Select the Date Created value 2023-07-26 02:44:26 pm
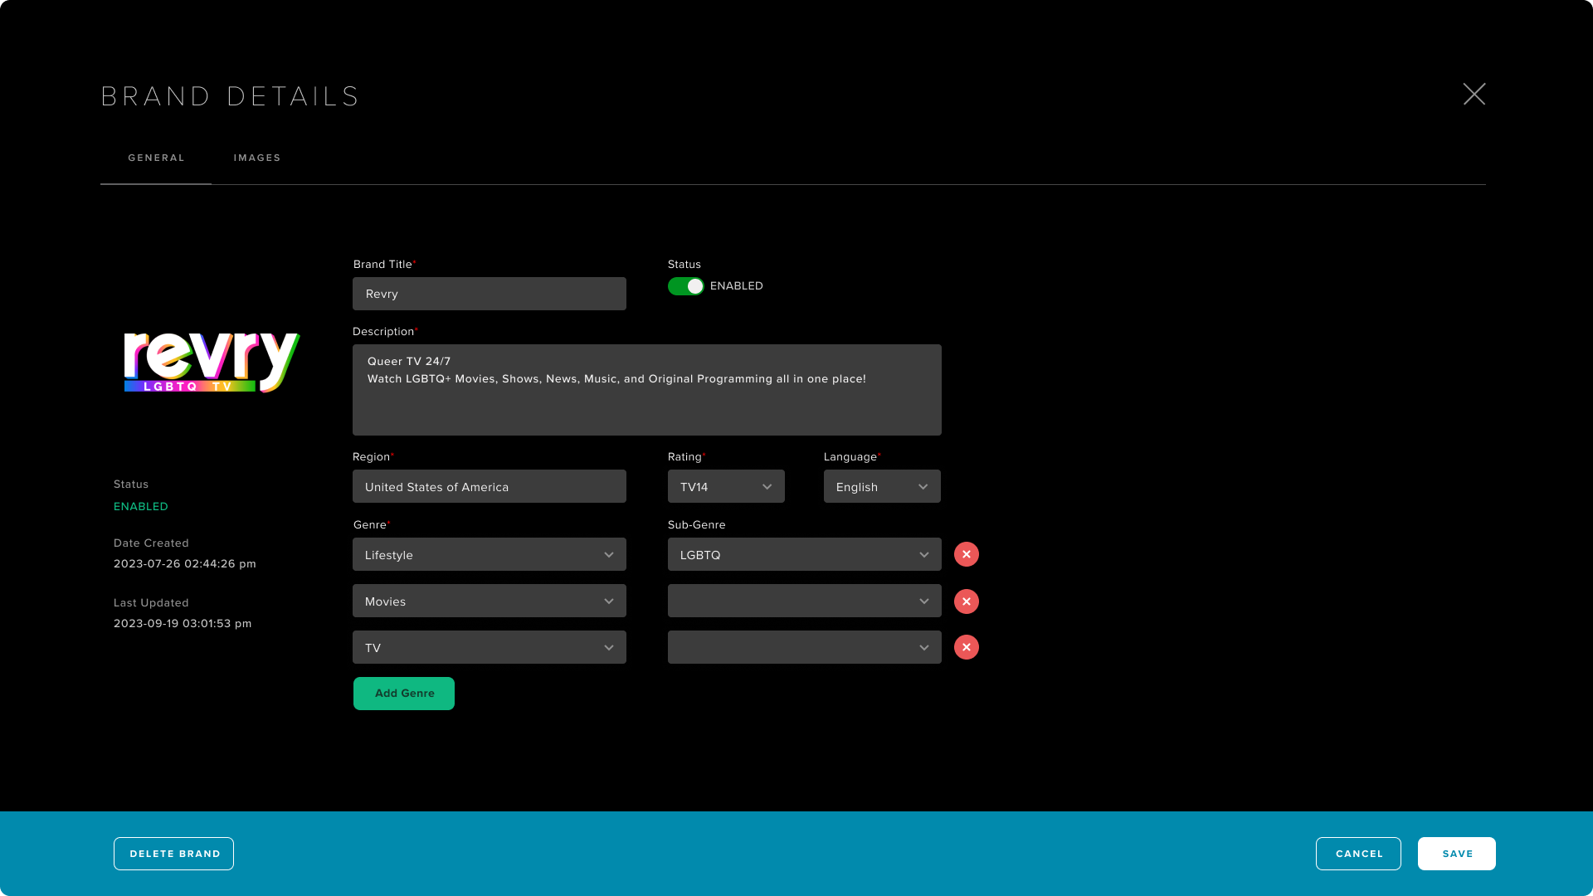This screenshot has width=1593, height=896. point(185,564)
